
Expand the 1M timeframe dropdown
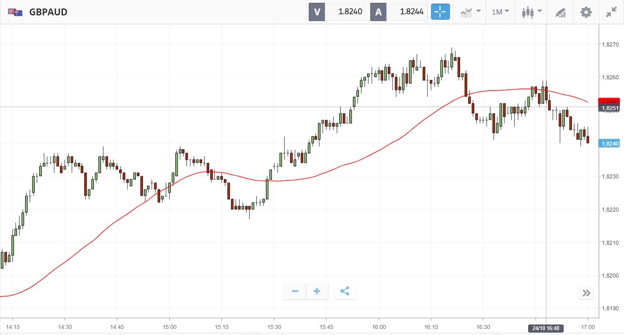tap(500, 12)
